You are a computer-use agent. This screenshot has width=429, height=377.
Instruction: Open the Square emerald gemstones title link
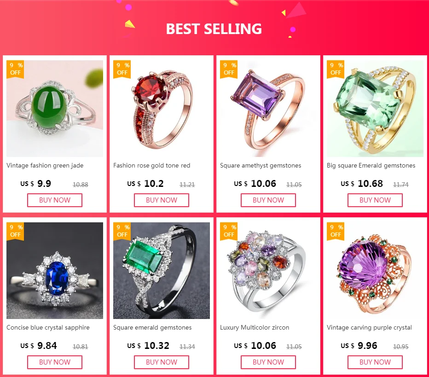point(152,327)
